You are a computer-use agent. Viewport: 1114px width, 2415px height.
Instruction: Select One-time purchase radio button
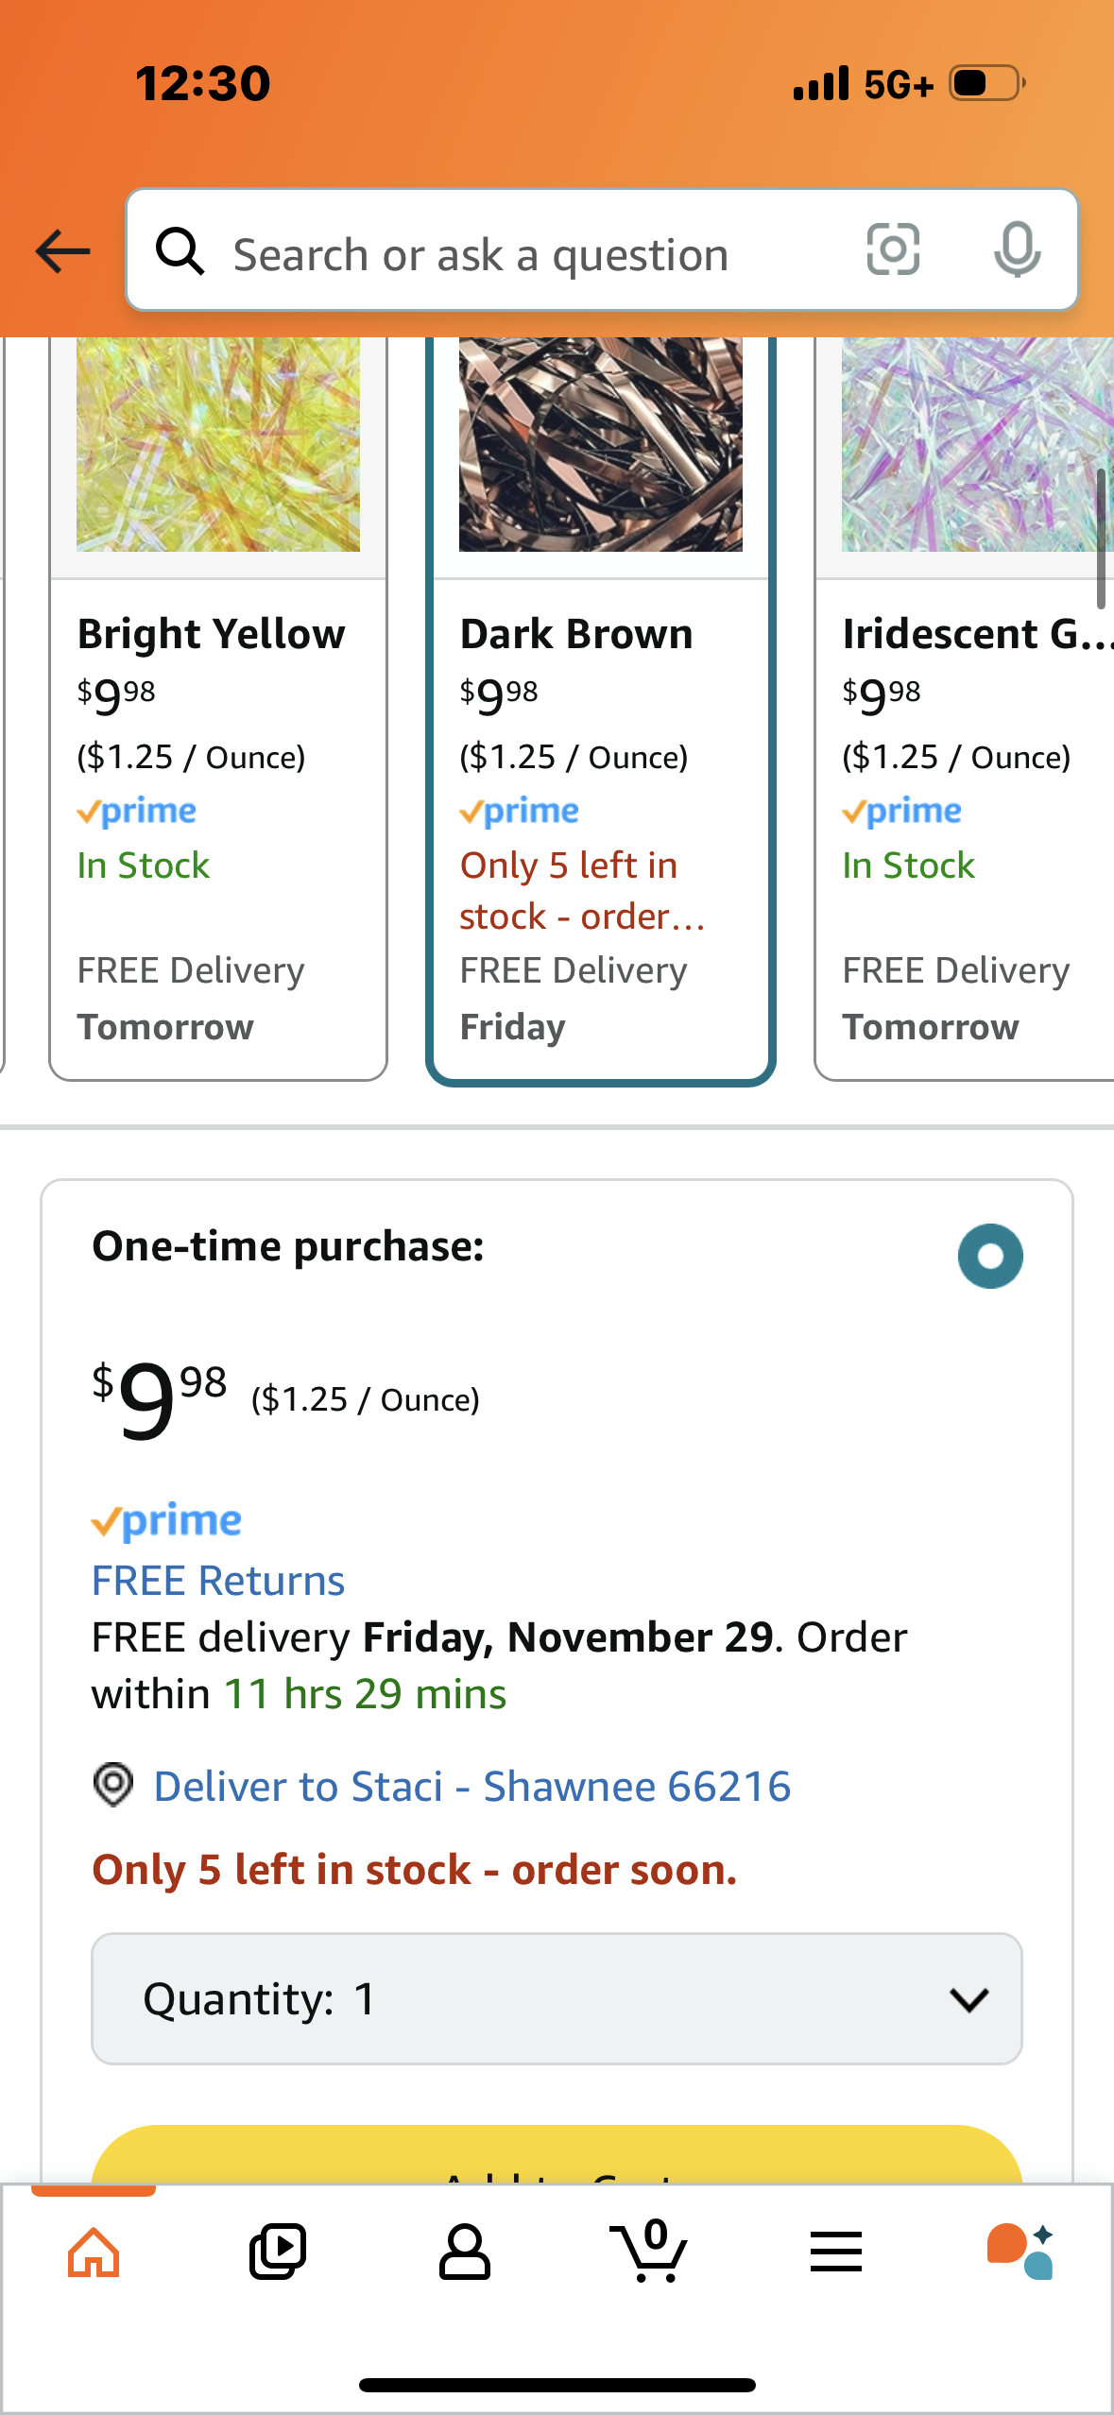pyautogui.click(x=990, y=1257)
